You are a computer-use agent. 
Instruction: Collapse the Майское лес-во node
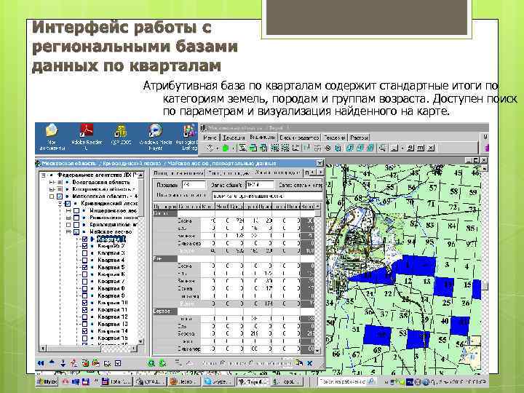pyautogui.click(x=68, y=232)
